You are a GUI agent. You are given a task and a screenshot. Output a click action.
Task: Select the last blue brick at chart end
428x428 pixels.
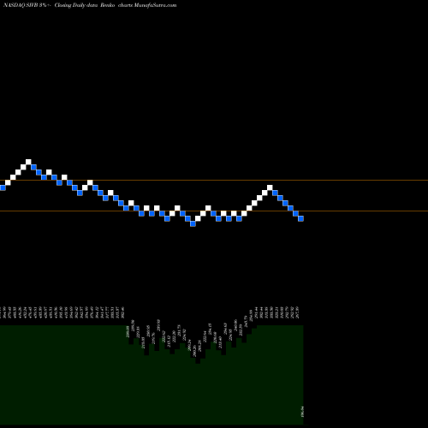[x=300, y=218]
